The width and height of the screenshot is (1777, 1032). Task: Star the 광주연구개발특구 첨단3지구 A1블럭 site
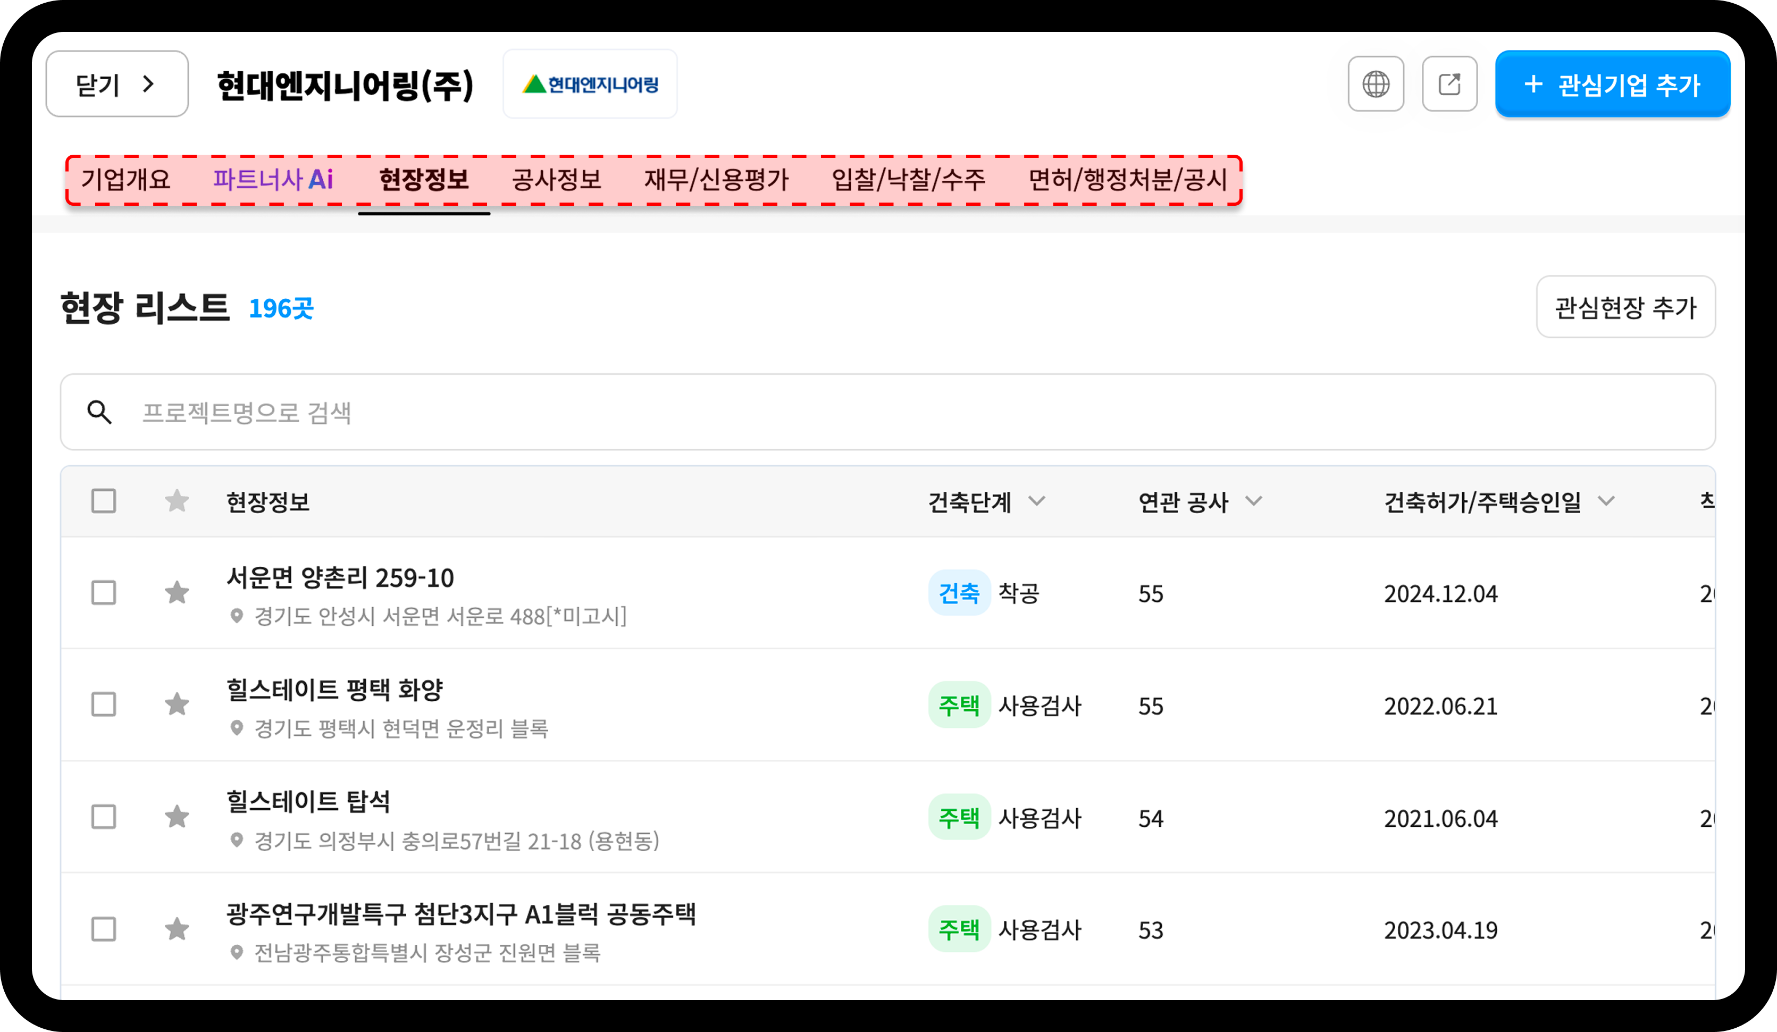click(177, 929)
